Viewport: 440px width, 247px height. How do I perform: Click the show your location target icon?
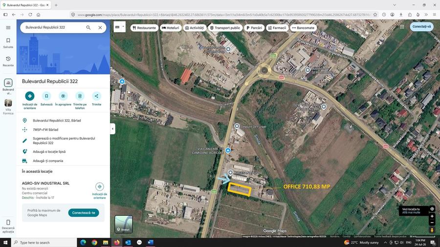point(432,209)
